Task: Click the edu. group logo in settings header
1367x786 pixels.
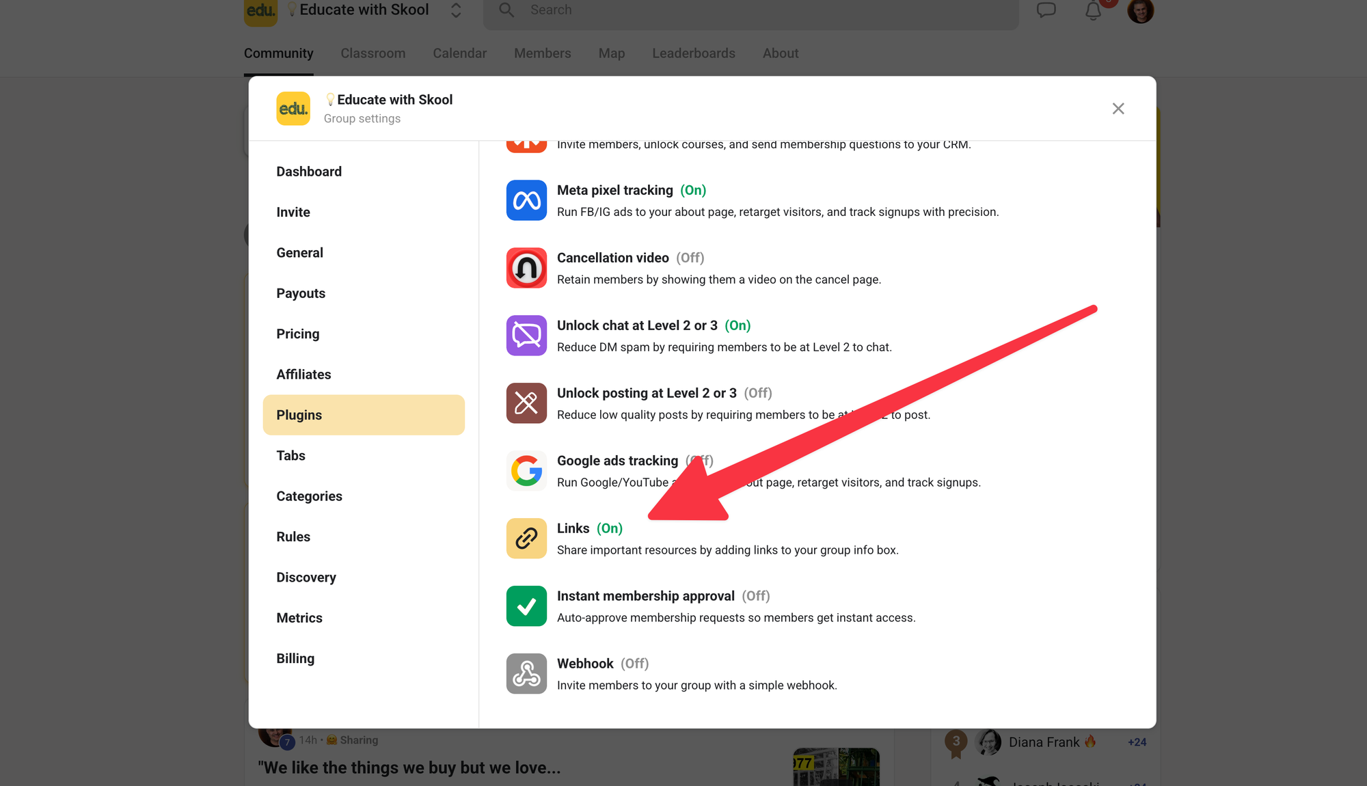Action: tap(293, 109)
